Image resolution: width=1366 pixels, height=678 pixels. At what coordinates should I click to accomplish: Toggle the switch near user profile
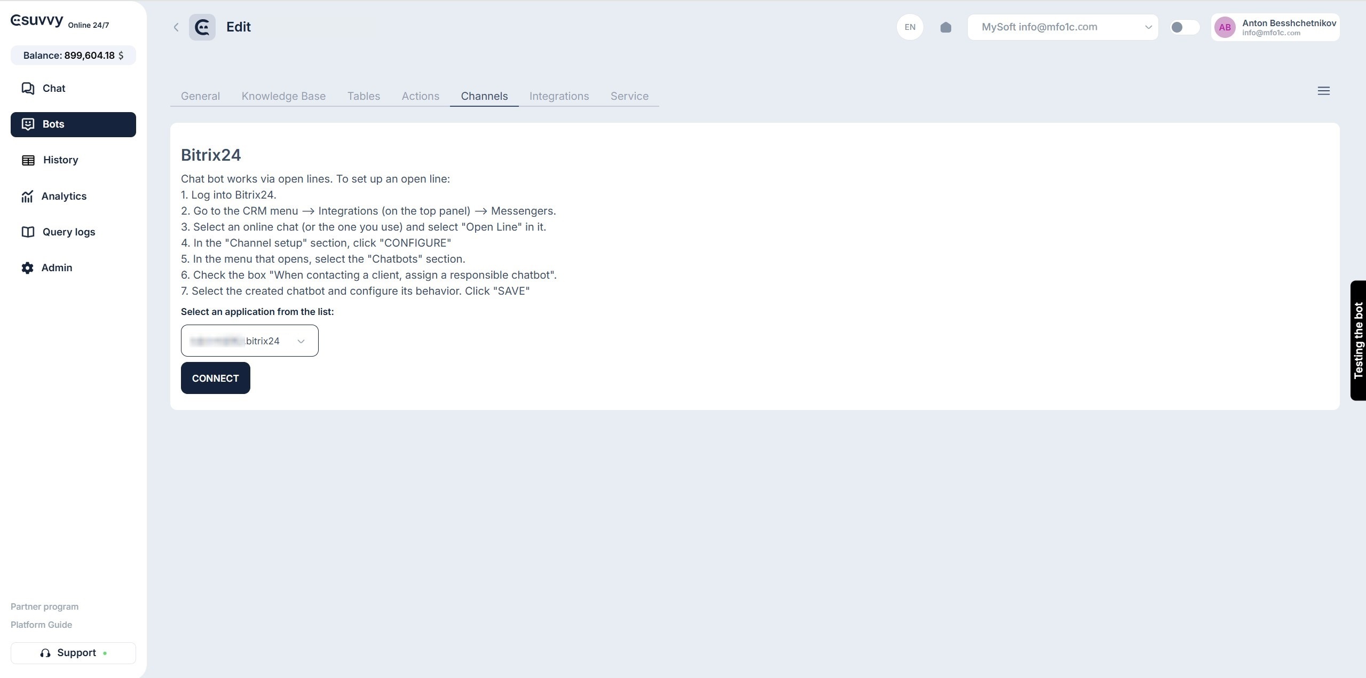coord(1183,27)
